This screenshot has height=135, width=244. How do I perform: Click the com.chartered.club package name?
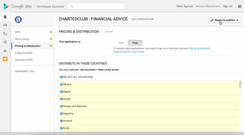point(143,19)
